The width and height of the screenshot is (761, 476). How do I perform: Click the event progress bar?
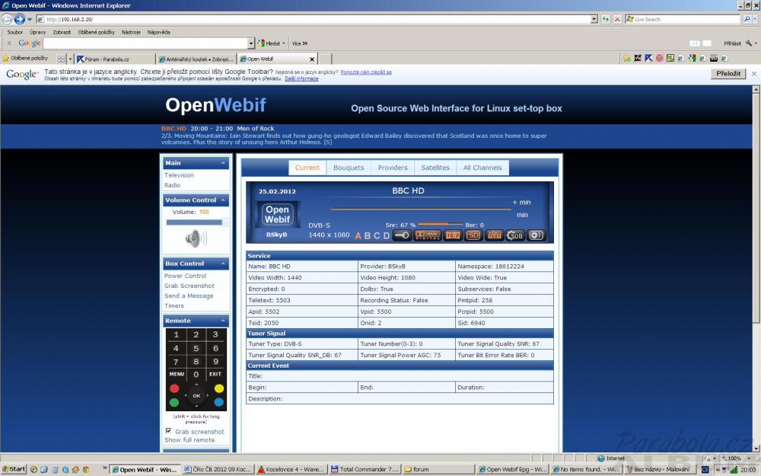[x=422, y=209]
